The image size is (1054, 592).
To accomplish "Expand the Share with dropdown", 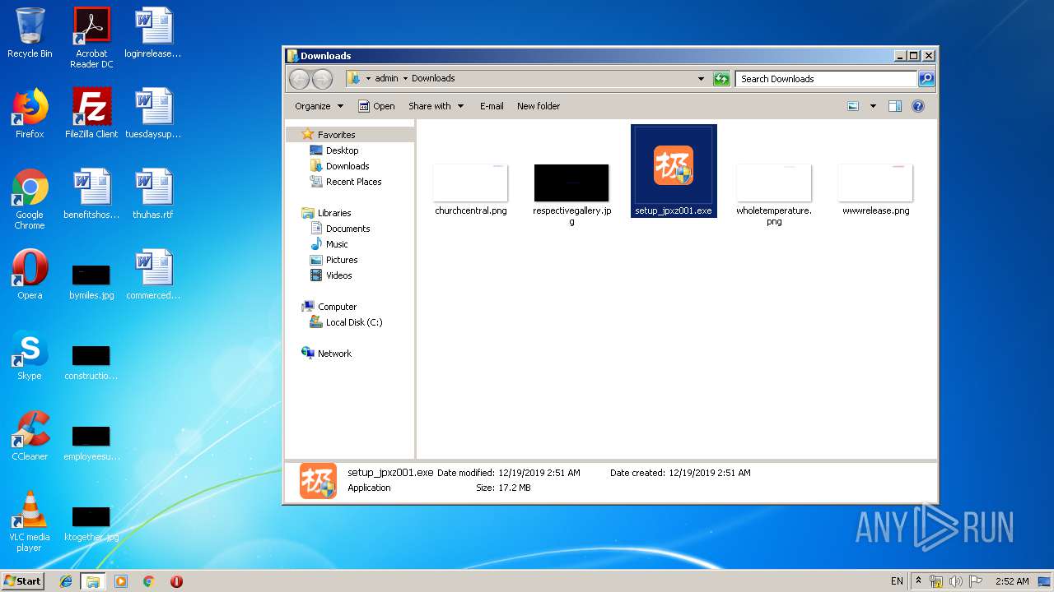I will click(436, 106).
